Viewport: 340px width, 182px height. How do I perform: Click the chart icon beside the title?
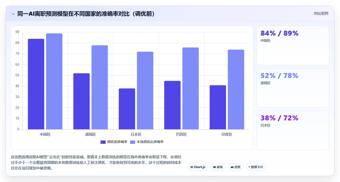tap(13, 14)
